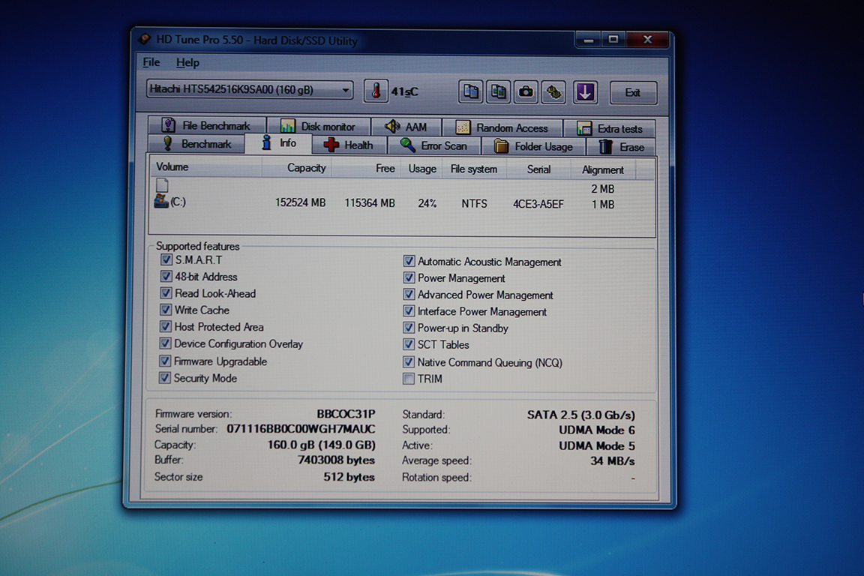Open the options wrench icon
864x576 pixels.
tap(553, 92)
